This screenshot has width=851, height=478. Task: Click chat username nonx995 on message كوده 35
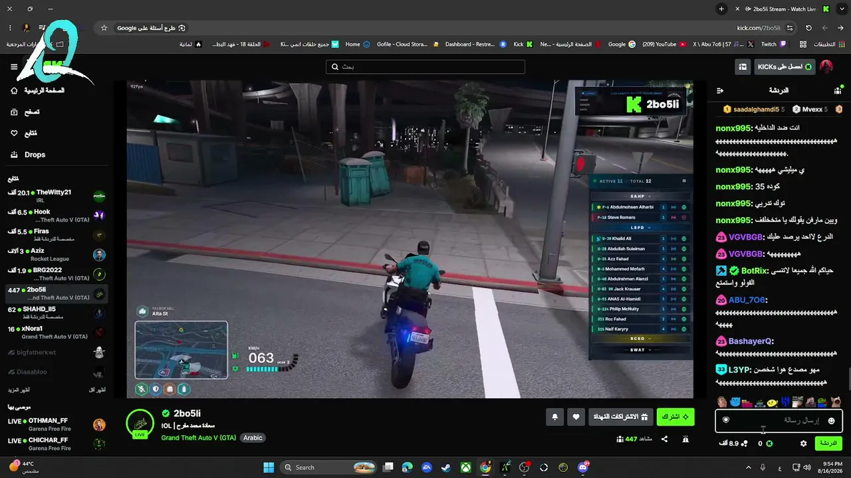[x=733, y=187]
